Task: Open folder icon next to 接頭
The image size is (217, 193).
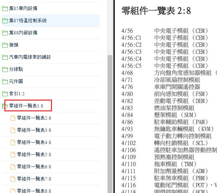Action: pos(5,45)
